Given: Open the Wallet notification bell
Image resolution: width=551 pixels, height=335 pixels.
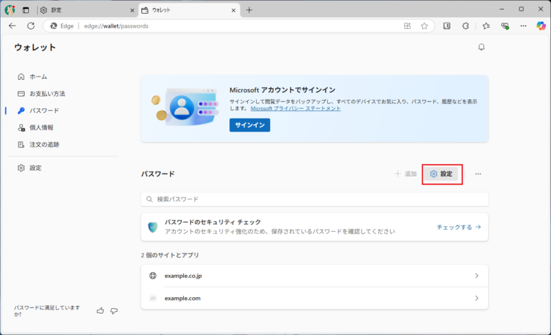Looking at the screenshot, I should pos(481,47).
